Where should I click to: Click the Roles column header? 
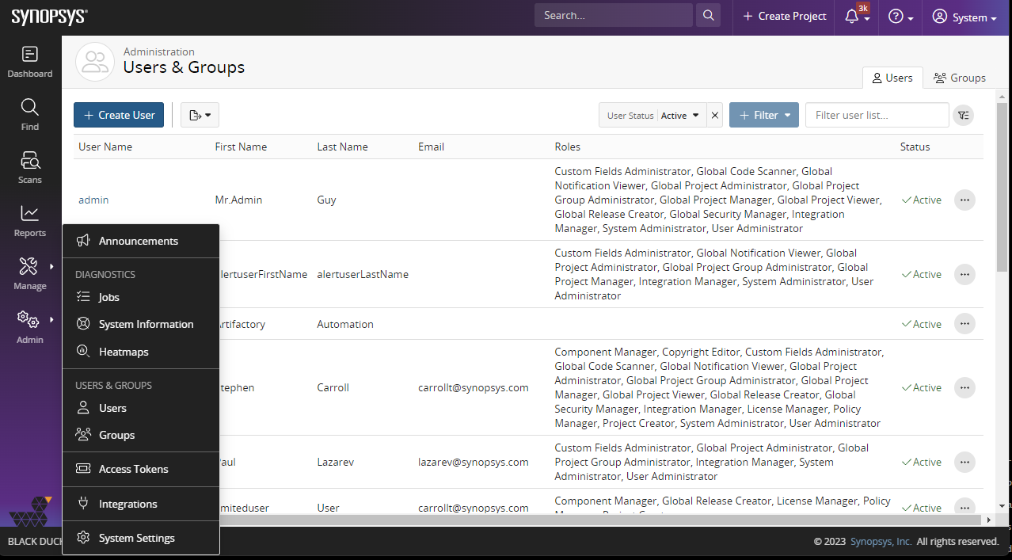click(567, 147)
